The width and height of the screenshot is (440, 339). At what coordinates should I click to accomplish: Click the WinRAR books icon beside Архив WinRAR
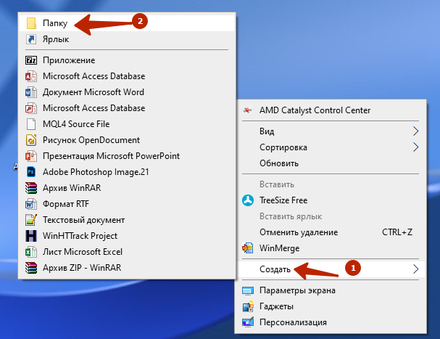[x=31, y=188]
